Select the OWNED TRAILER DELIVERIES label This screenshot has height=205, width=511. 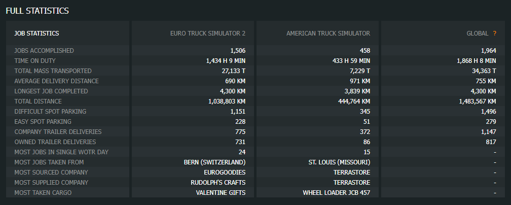55,142
